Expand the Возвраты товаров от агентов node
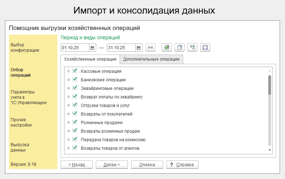 coord(68,148)
